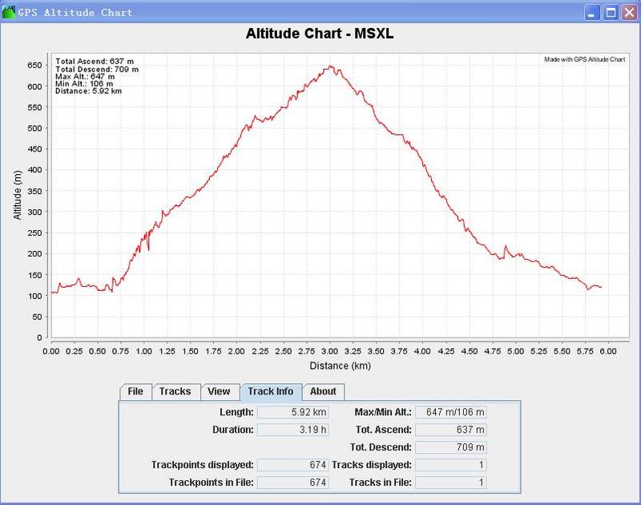Click the 'GPS Altitude Chart' title bar text
Viewport: 641px width, 505px height.
[75, 13]
